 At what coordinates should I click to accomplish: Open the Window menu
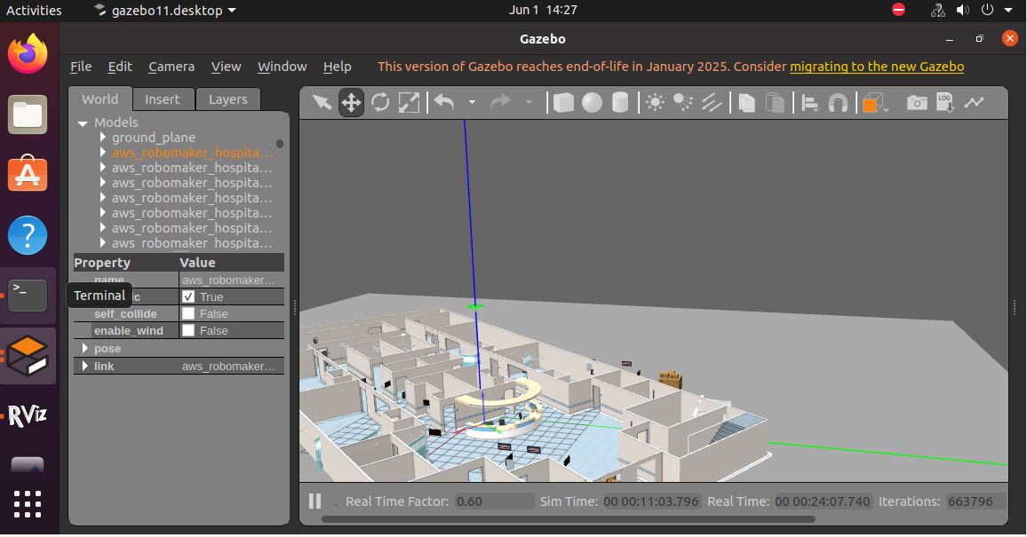283,67
